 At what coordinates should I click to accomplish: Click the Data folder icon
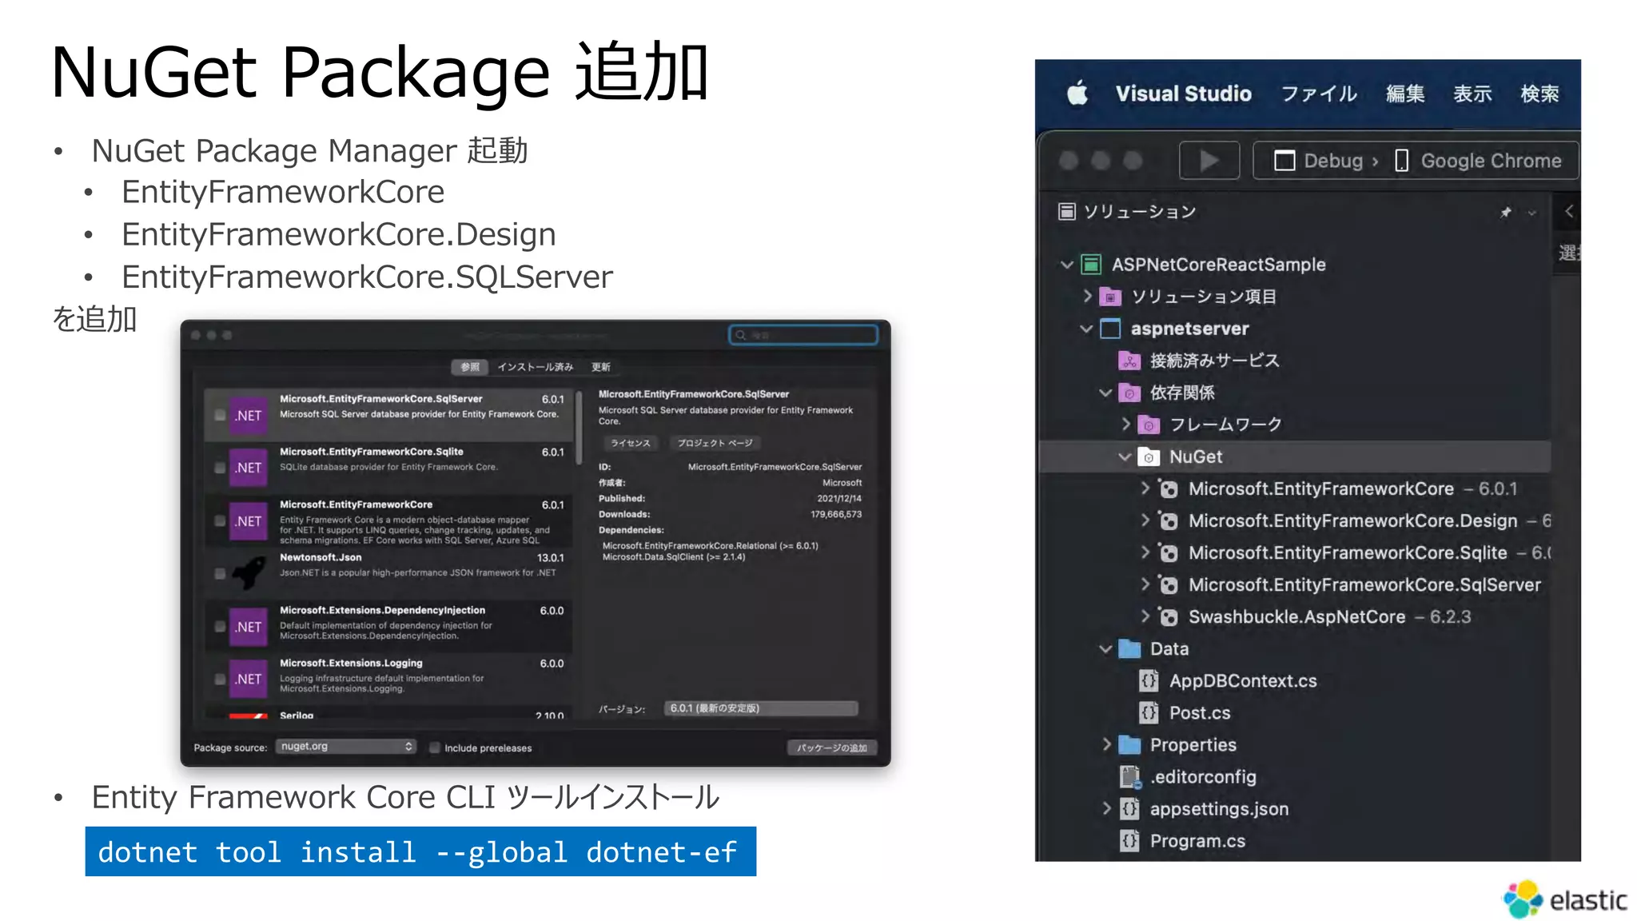coord(1129,648)
